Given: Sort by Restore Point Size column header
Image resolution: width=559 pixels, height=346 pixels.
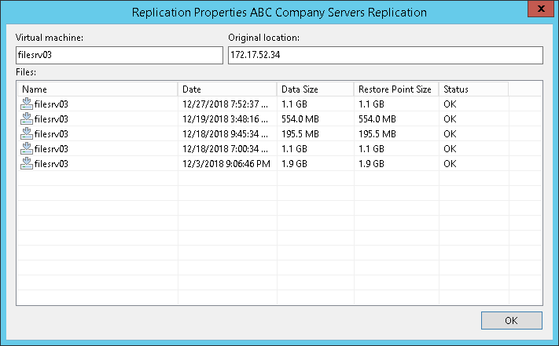Looking at the screenshot, I should [x=396, y=89].
